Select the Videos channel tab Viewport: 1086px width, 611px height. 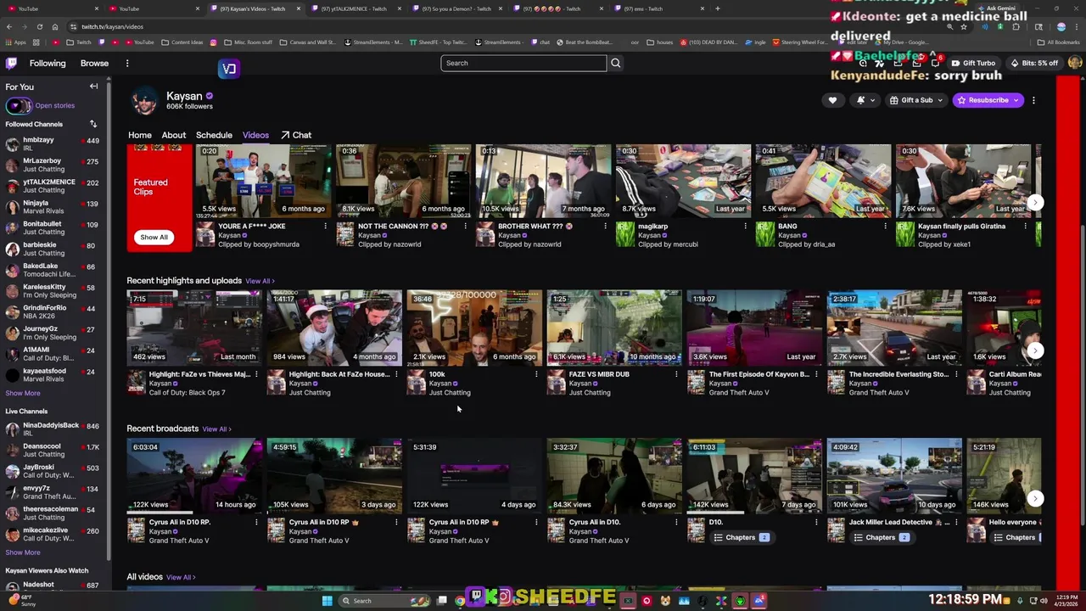pos(255,135)
